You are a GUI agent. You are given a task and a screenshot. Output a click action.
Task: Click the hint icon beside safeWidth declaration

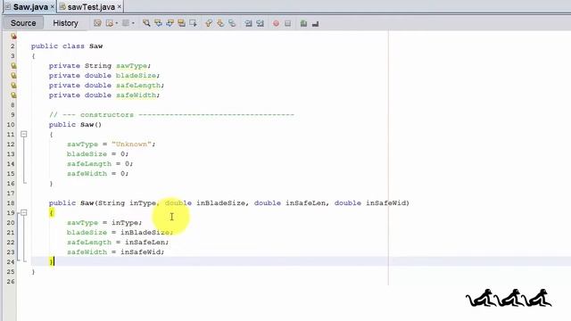click(x=13, y=95)
